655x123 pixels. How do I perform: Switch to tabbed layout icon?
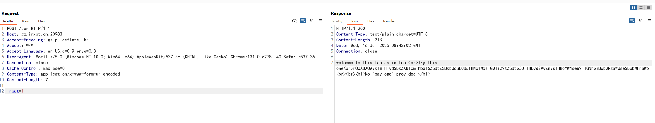[x=648, y=7]
